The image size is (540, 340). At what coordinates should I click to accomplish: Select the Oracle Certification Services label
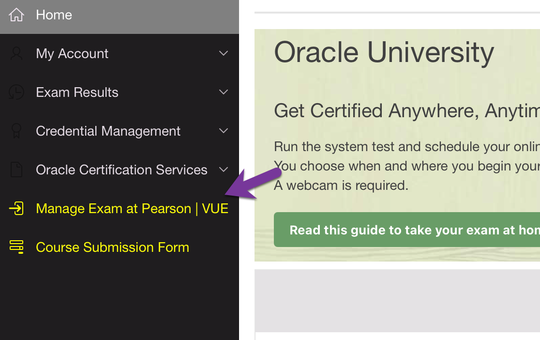coord(121,170)
